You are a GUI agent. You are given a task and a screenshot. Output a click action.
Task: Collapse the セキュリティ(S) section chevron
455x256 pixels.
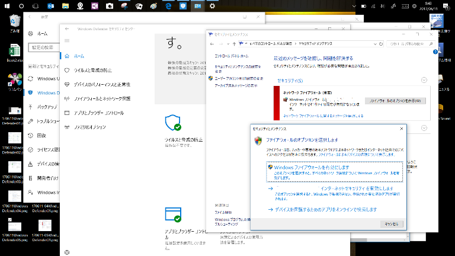(424, 80)
